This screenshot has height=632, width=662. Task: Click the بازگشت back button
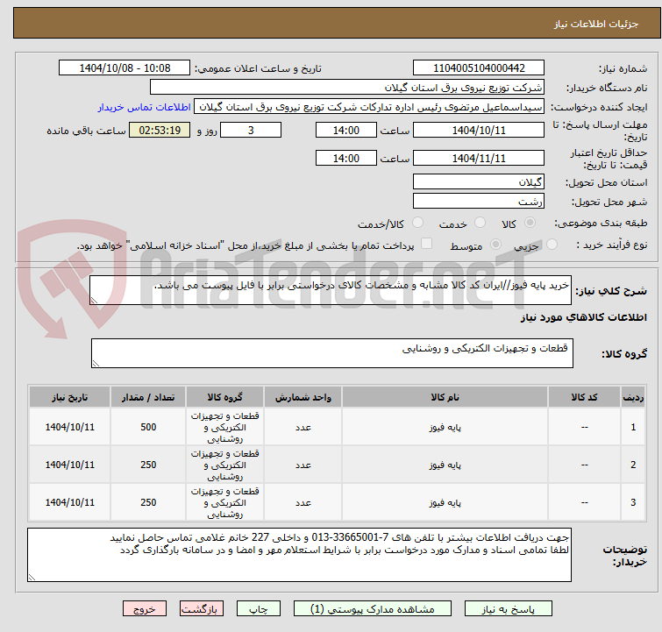click(x=202, y=609)
